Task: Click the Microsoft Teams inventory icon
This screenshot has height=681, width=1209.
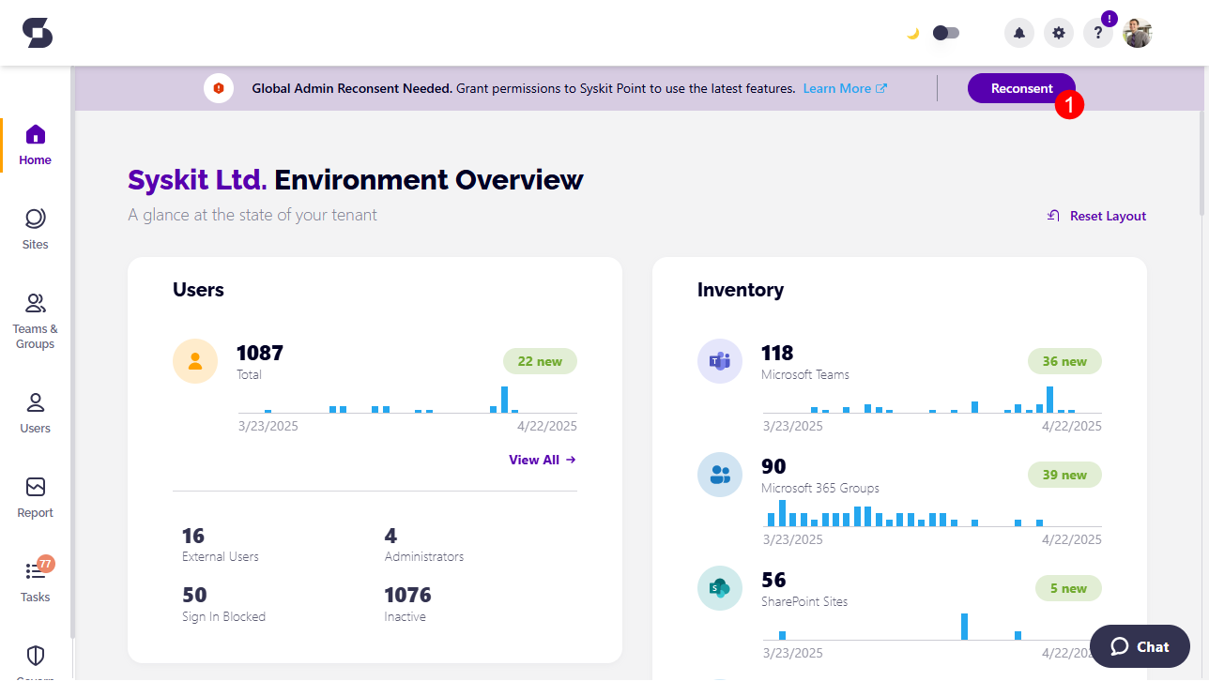Action: pyautogui.click(x=719, y=361)
